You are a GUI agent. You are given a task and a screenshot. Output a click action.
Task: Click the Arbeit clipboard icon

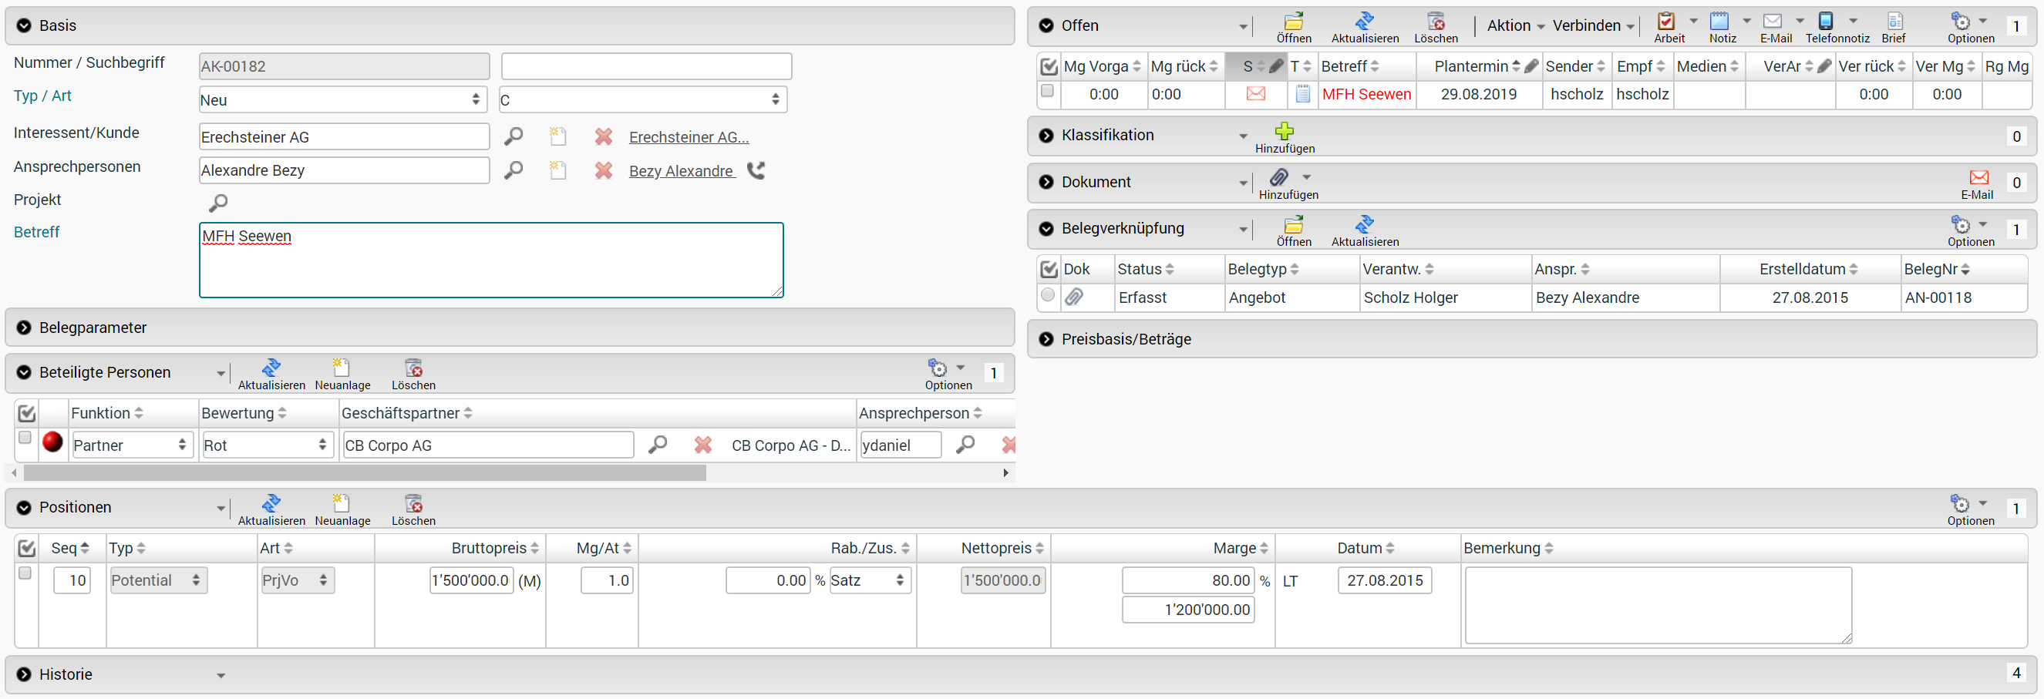pyautogui.click(x=1665, y=22)
